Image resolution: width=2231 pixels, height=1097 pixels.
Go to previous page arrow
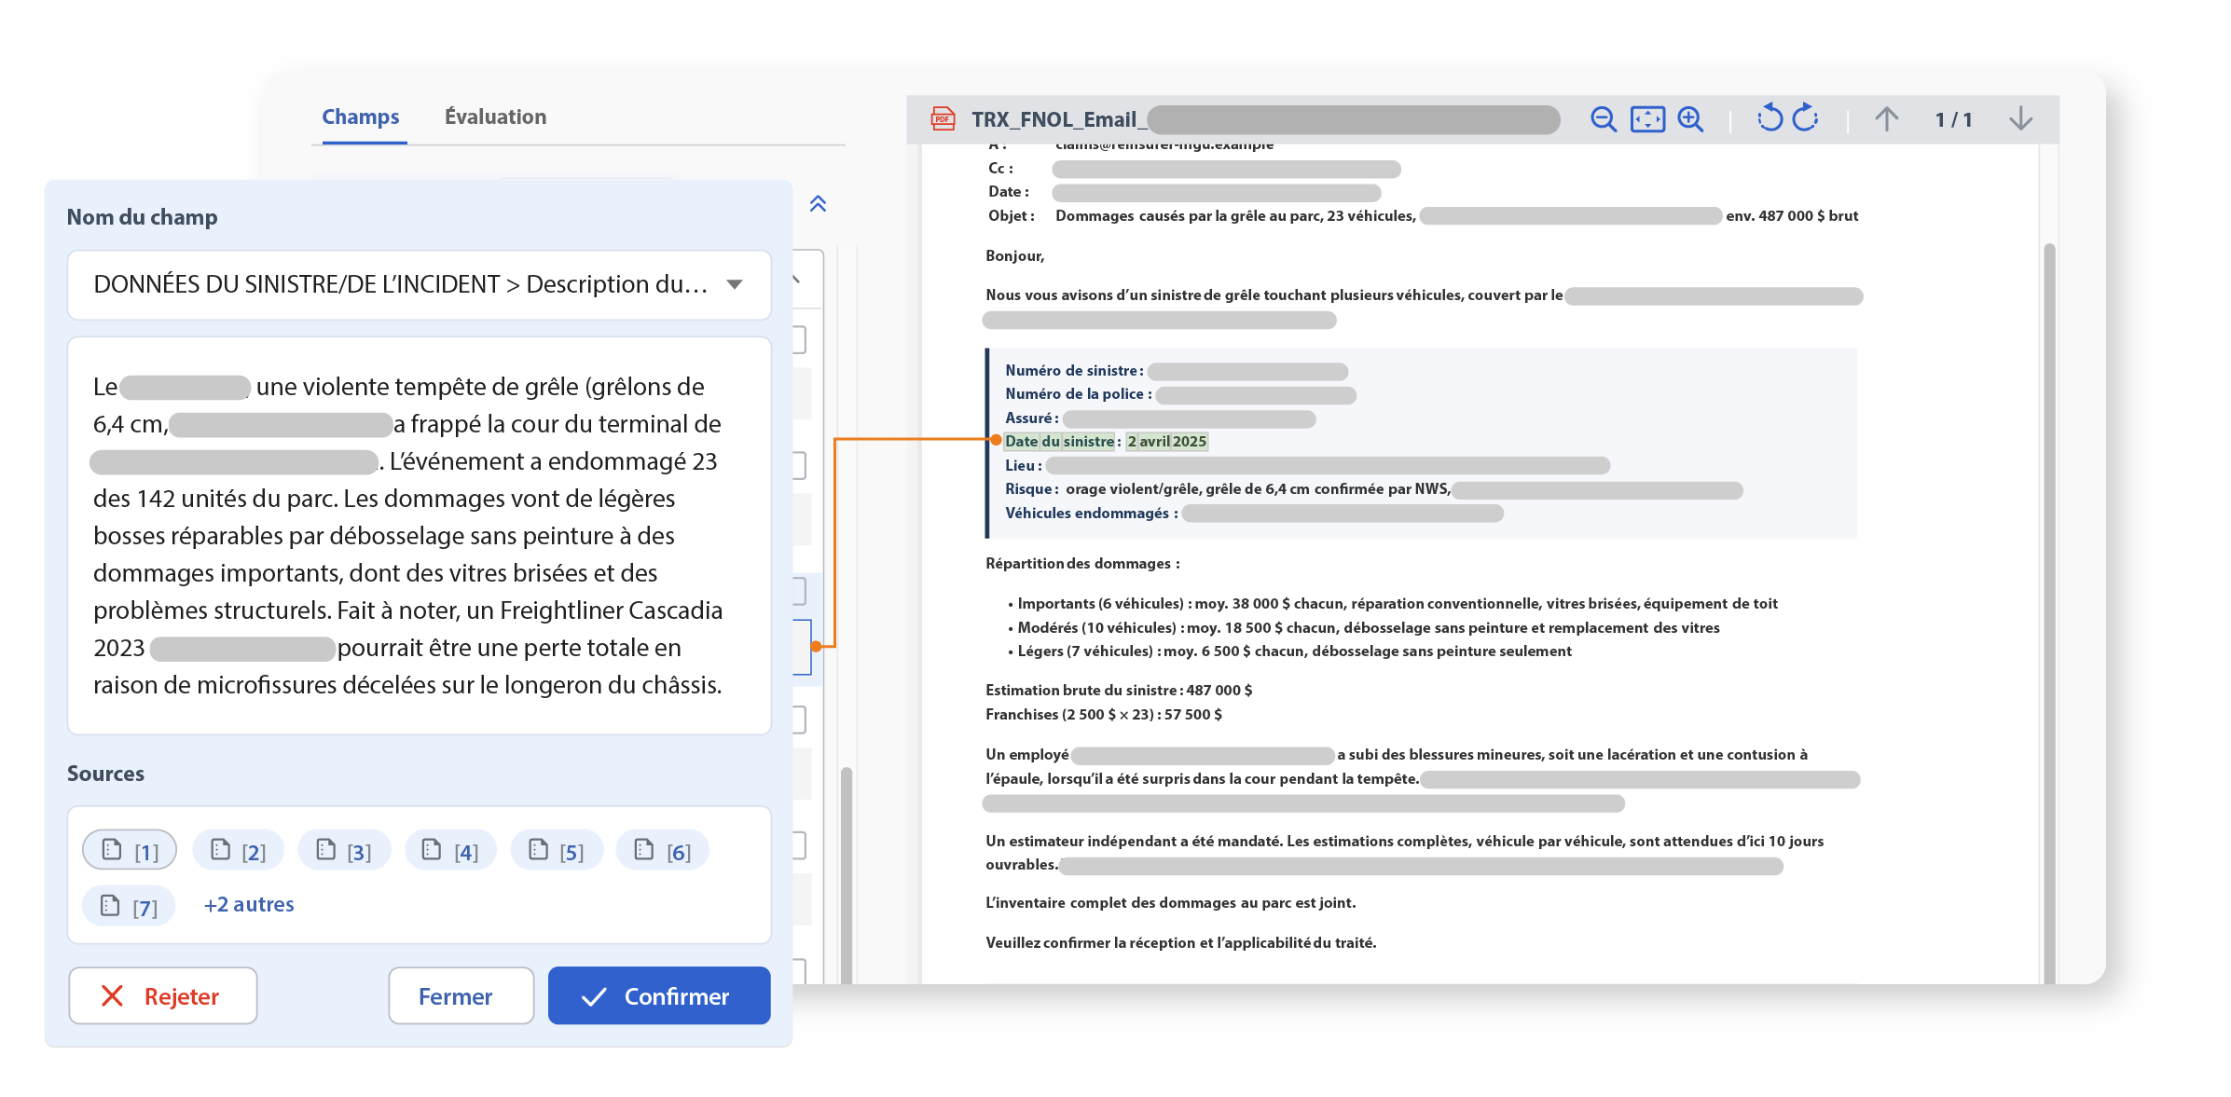1886,119
